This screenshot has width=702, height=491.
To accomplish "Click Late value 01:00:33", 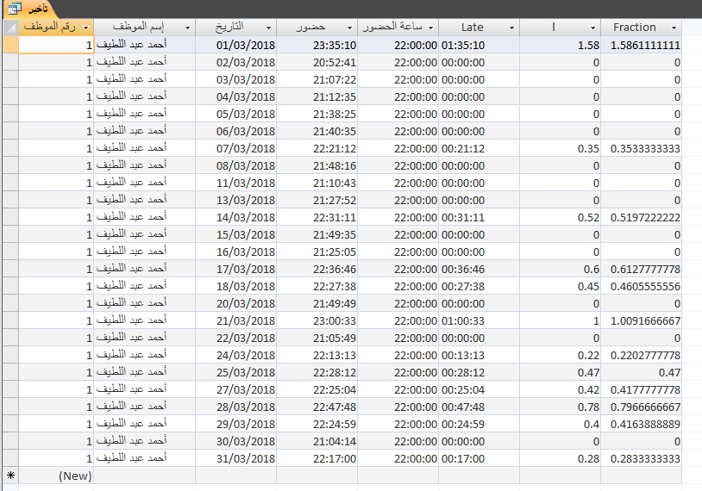I will (479, 320).
